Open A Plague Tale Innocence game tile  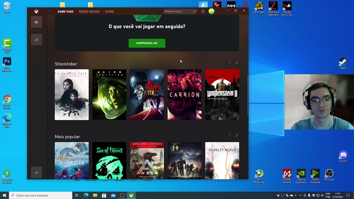72,95
